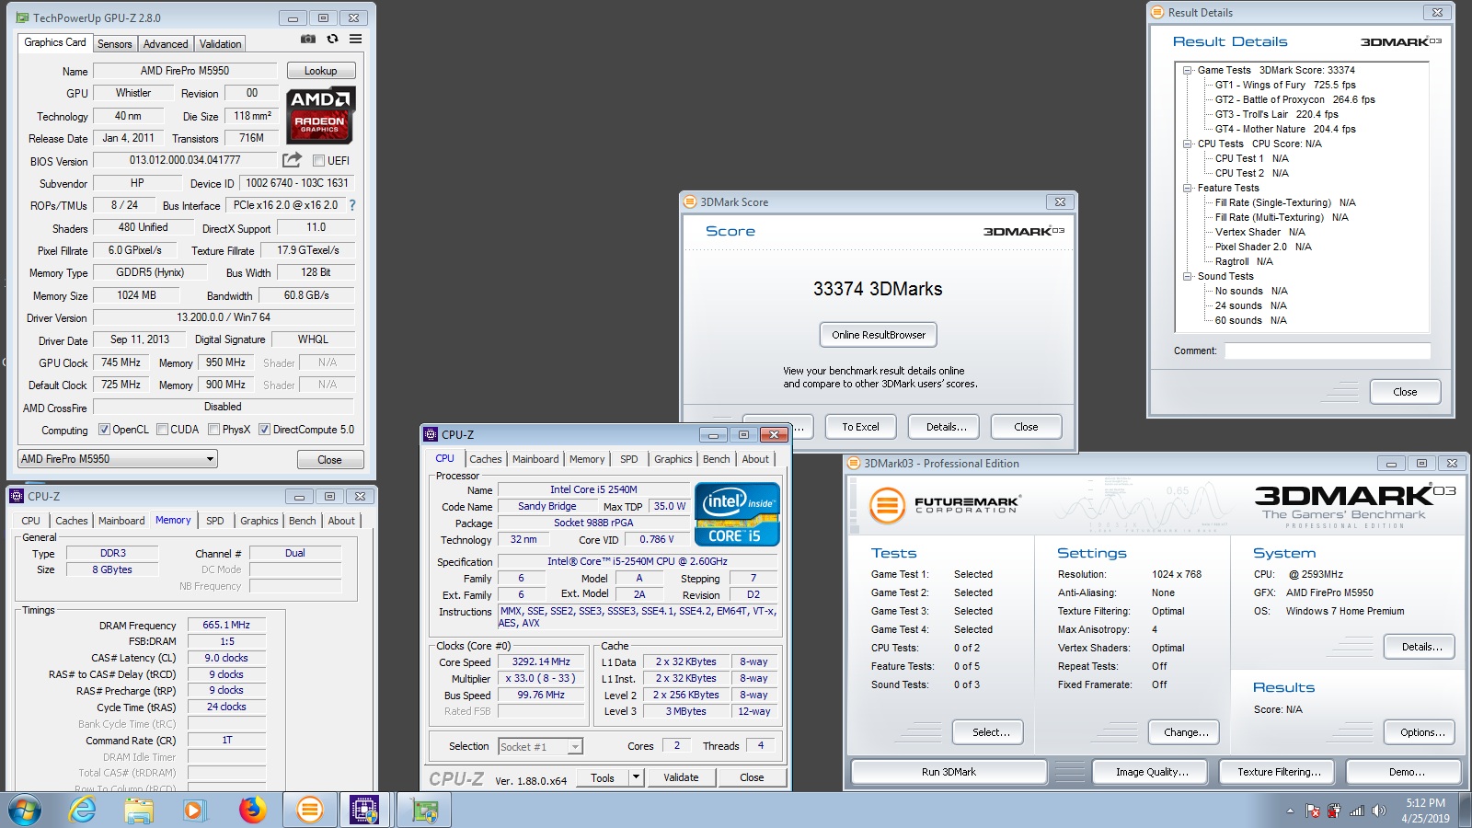Click Intel Core i5 logo in CPU-Z
The width and height of the screenshot is (1472, 828).
pos(737,514)
